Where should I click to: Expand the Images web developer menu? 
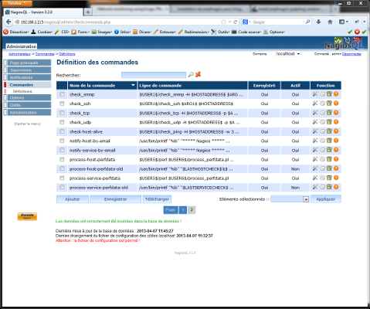click(102, 32)
